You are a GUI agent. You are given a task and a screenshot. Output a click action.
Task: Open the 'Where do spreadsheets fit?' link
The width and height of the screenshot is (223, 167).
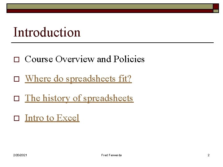[78, 79]
